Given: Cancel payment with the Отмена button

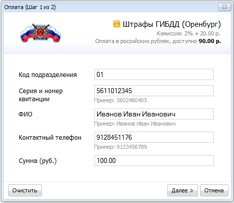Looking at the screenshot, I should coord(214,190).
